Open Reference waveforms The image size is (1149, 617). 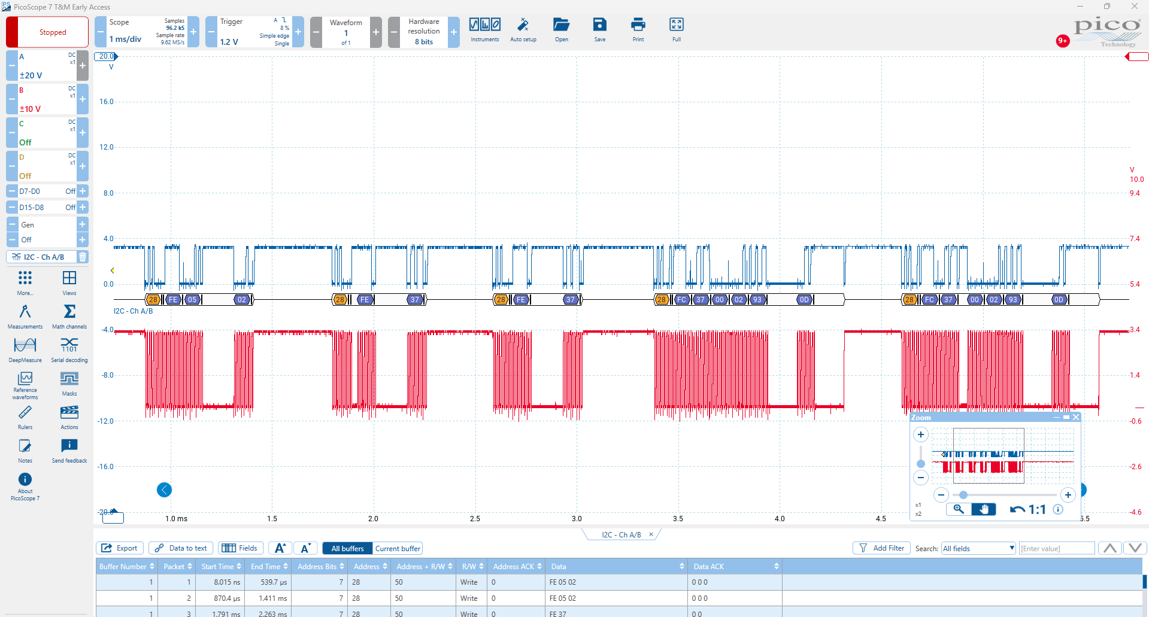(25, 385)
